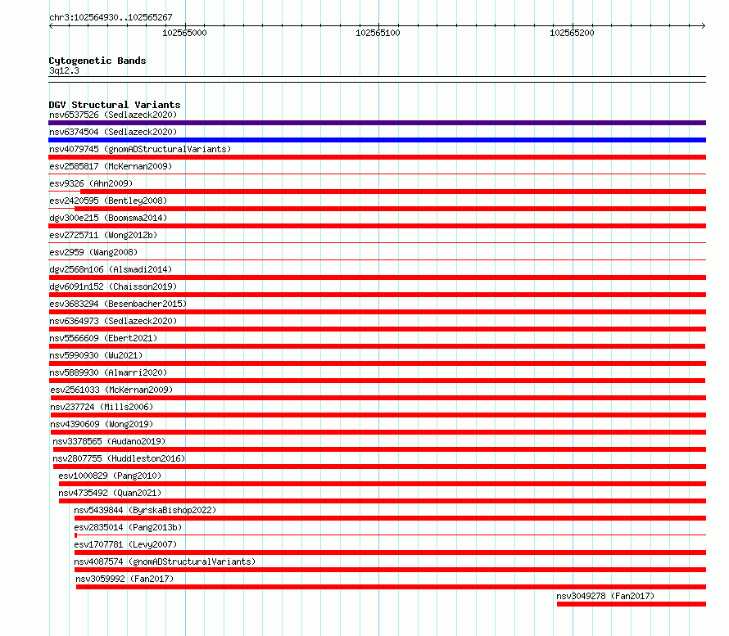The width and height of the screenshot is (729, 636).
Task: Click the 102565200 ruler coordinate
Action: (572, 33)
